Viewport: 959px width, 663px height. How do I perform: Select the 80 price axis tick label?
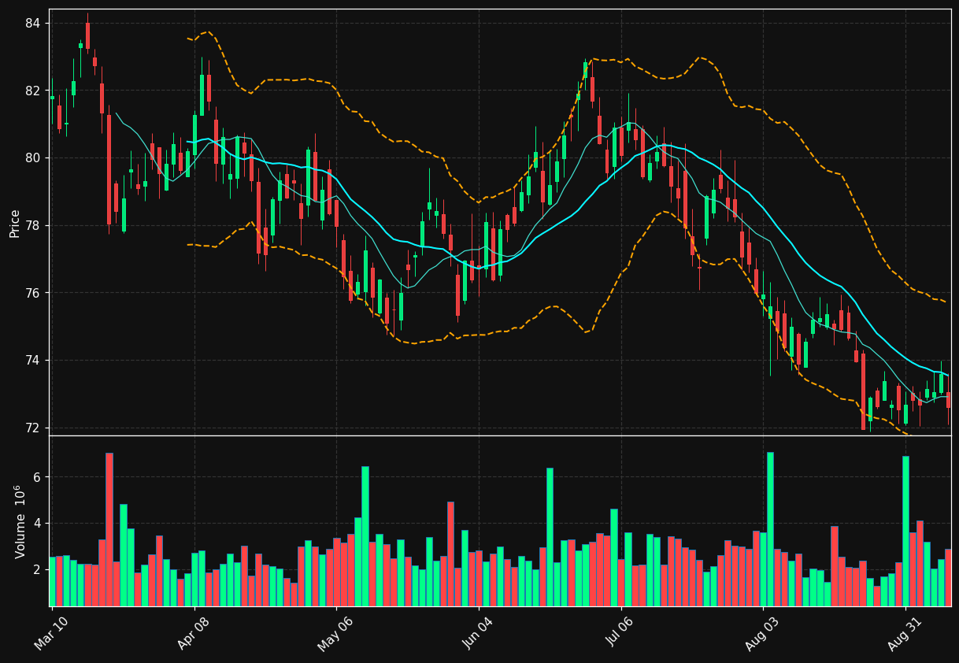pos(32,158)
